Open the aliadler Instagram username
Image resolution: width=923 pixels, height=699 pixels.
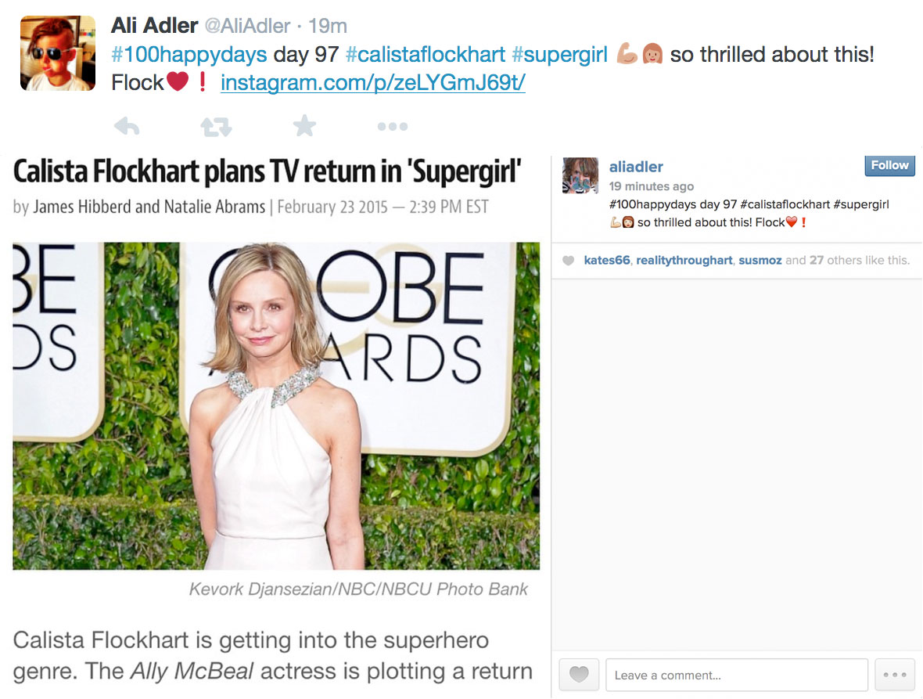(636, 167)
